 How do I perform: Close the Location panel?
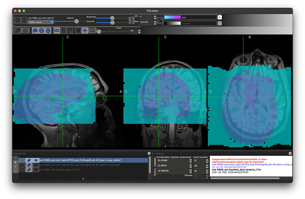[x=290, y=154]
